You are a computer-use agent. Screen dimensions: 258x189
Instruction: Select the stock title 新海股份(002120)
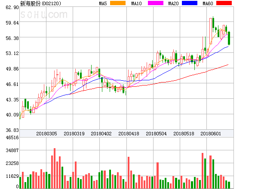[x=40, y=3]
